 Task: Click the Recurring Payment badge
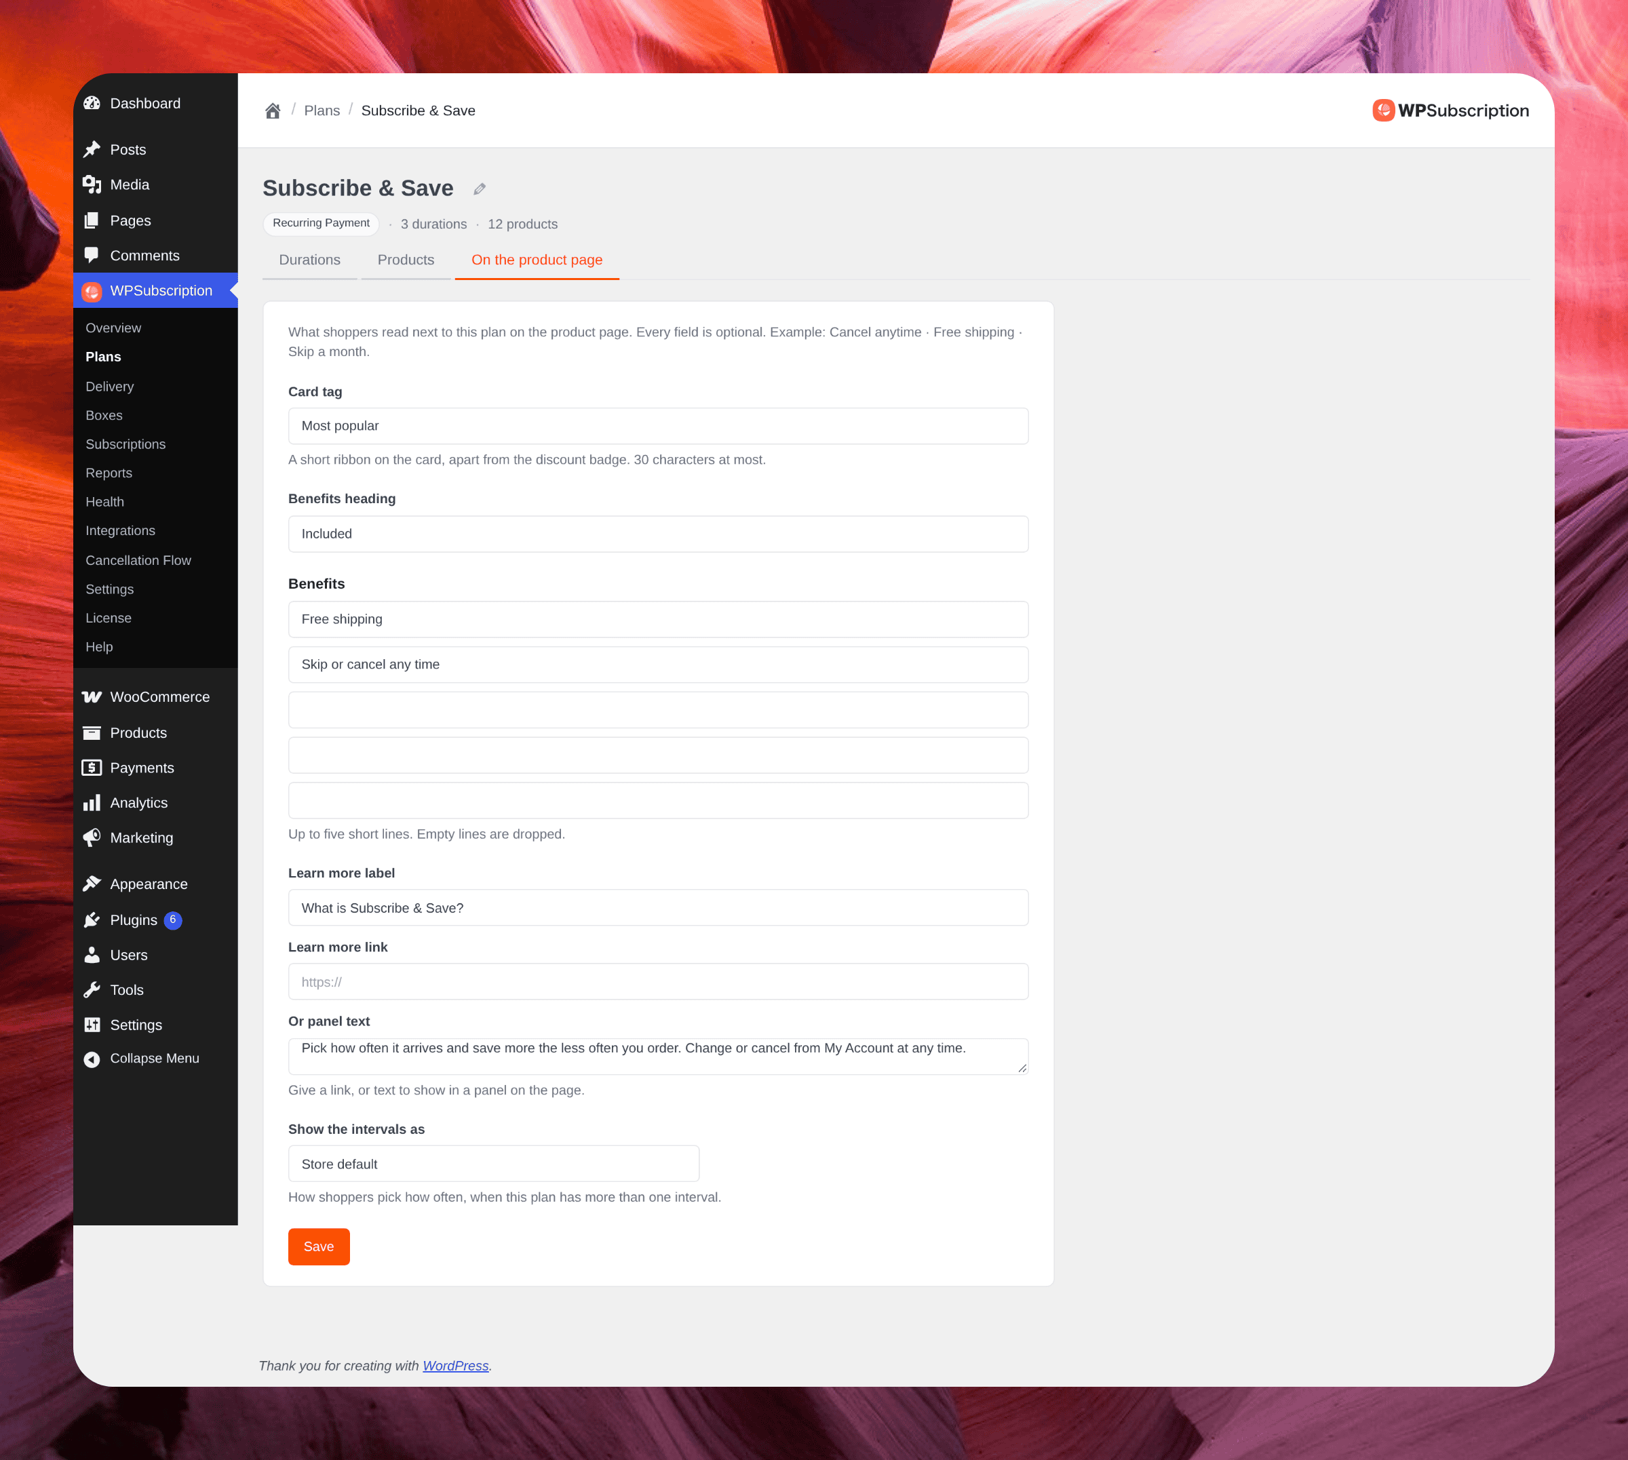321,223
